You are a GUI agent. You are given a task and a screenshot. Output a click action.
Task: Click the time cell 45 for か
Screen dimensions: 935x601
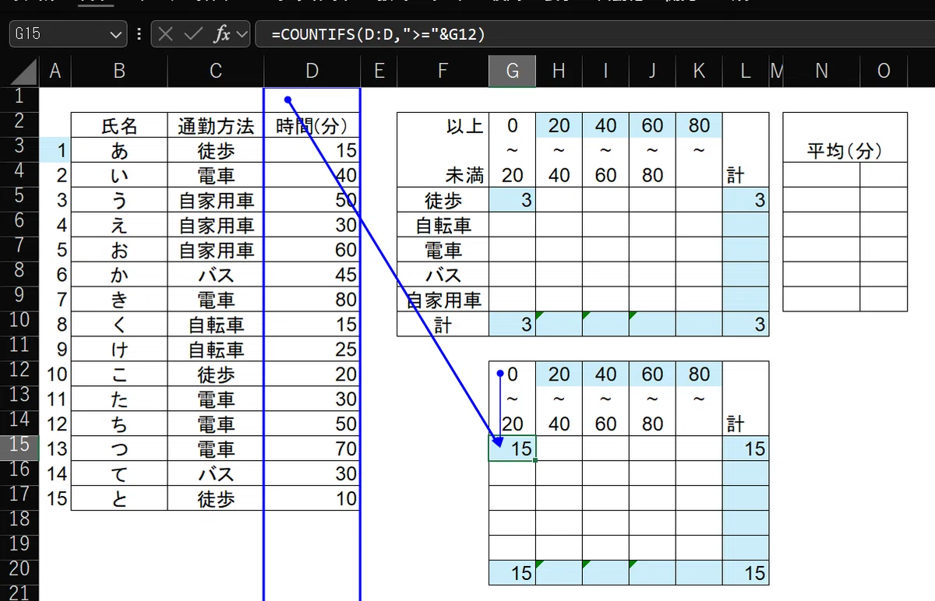click(x=312, y=275)
